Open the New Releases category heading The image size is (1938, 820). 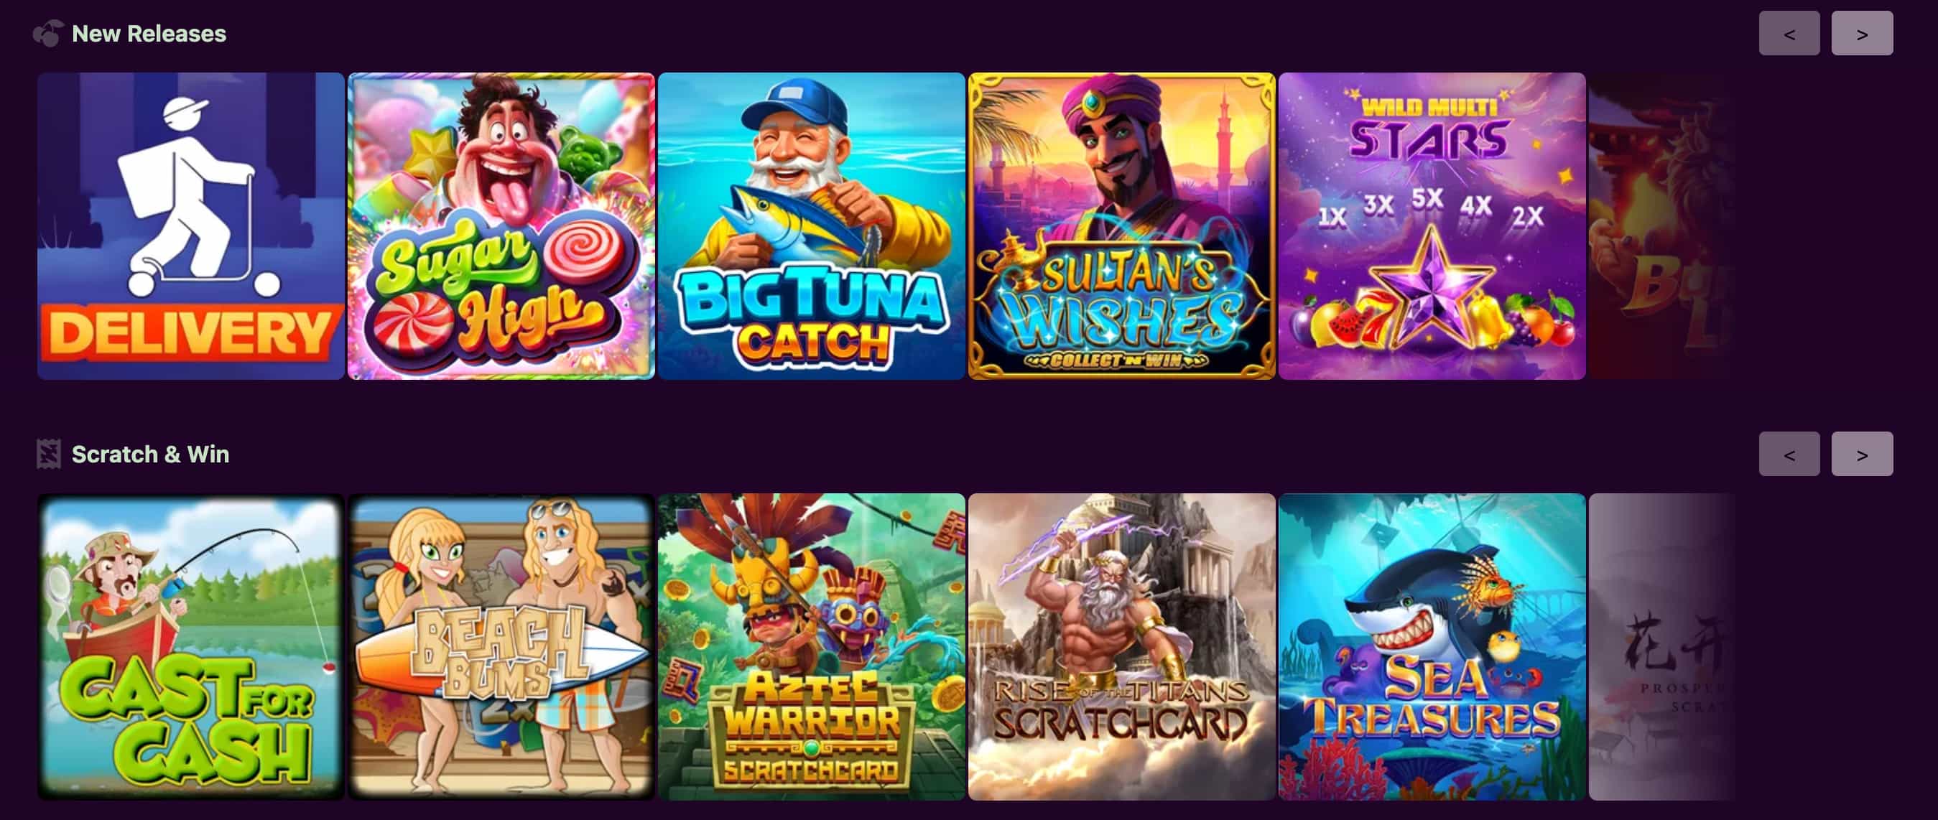tap(149, 33)
